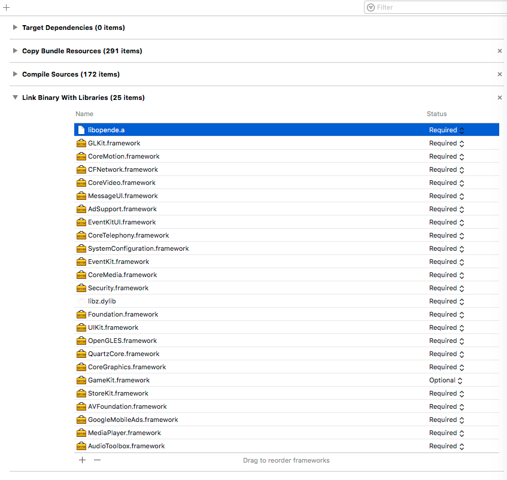Expand the Copy Bundle Resources section
This screenshot has height=480, width=507.
point(14,51)
